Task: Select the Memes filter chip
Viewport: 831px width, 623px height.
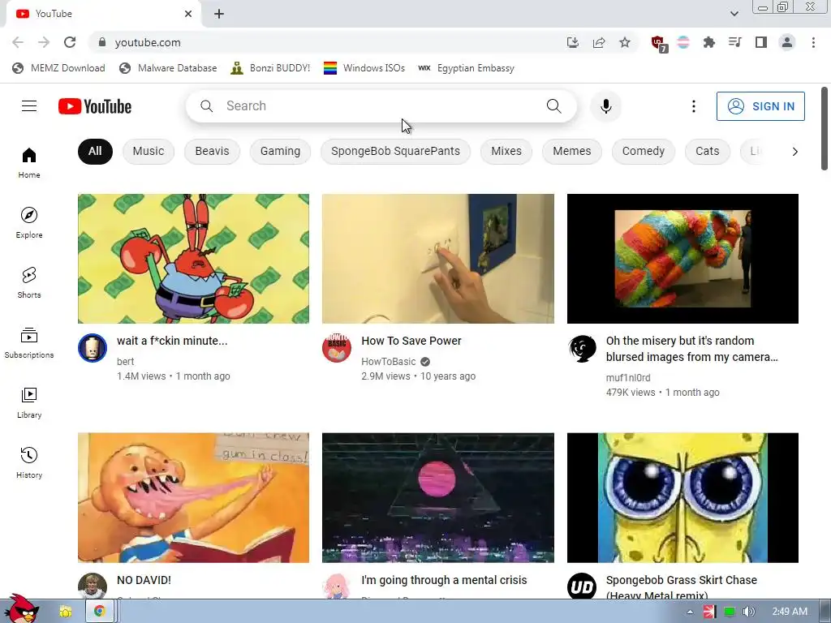Action: (572, 152)
